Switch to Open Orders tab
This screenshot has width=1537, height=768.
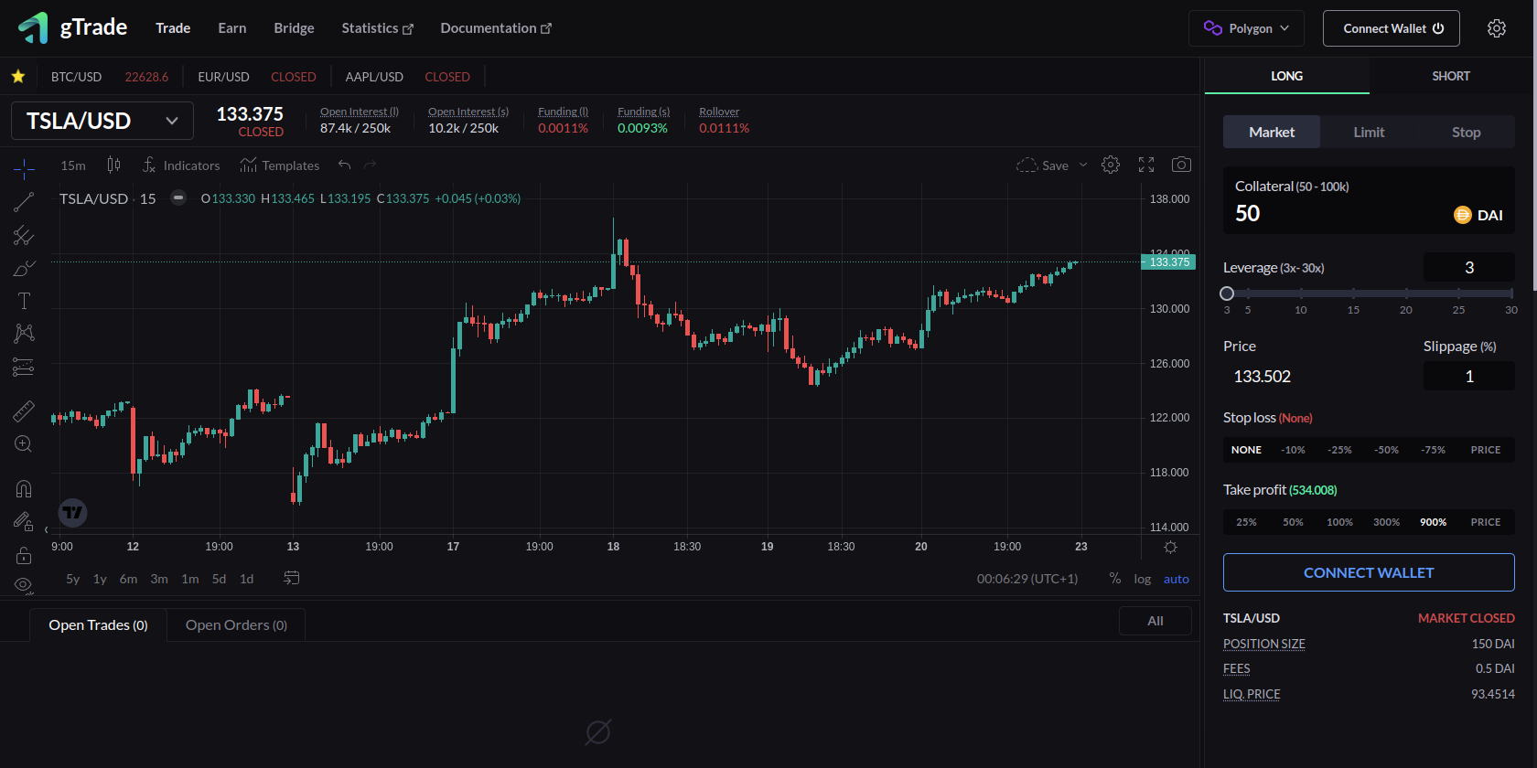[x=236, y=625]
